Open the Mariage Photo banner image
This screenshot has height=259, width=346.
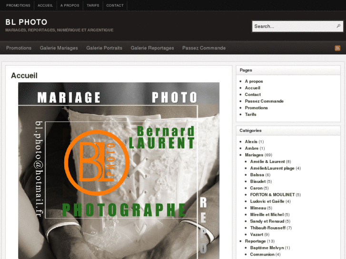click(x=119, y=171)
